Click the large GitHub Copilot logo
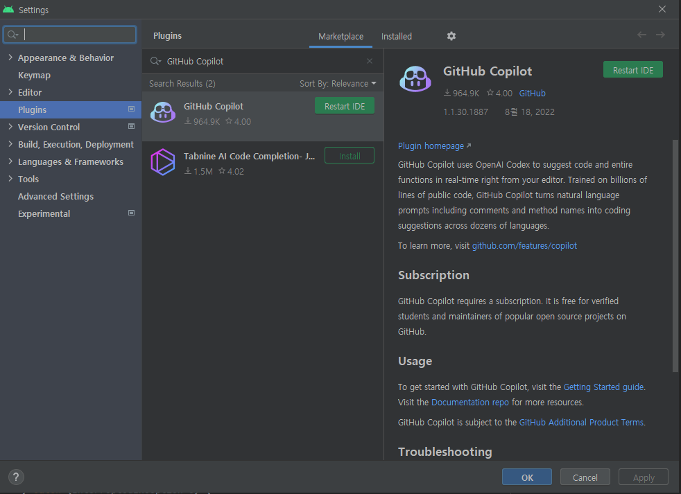Image resolution: width=681 pixels, height=494 pixels. 415,78
